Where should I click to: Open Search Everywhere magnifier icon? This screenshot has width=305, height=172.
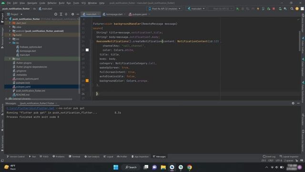pos(292,9)
